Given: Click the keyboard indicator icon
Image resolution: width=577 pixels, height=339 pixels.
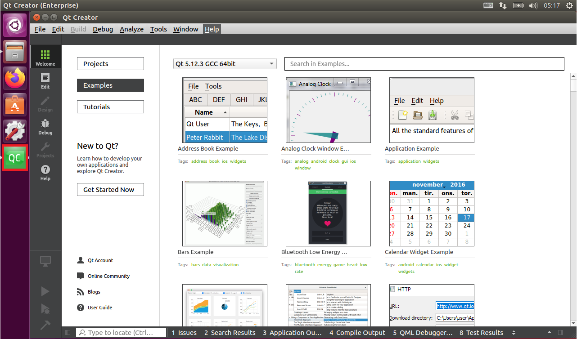Looking at the screenshot, I should coord(488,5).
